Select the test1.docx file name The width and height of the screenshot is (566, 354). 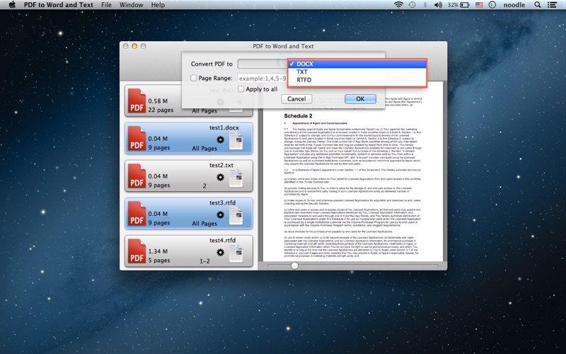click(x=224, y=127)
